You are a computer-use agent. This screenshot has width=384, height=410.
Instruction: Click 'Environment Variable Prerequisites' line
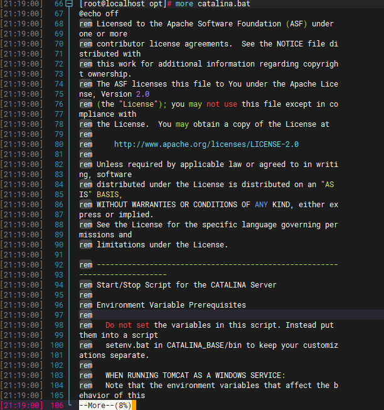[171, 305]
